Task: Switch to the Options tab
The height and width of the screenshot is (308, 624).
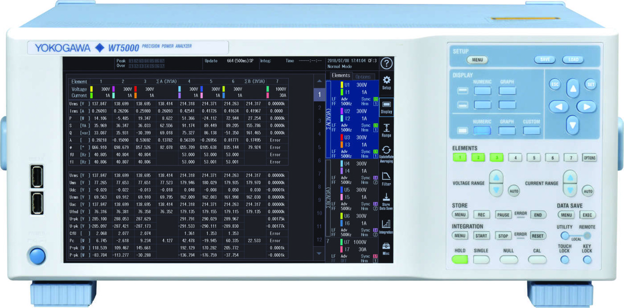Action: coord(363,77)
